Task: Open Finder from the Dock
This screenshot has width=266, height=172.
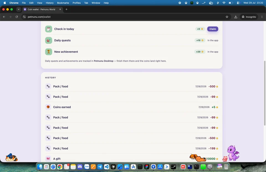Action: [40, 167]
